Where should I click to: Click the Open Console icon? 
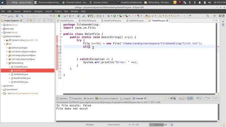pyautogui.click(x=206, y=98)
